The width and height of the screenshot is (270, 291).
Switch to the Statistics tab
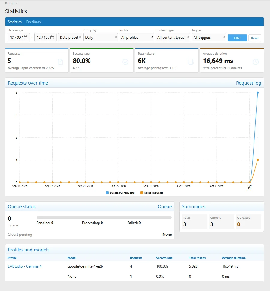pyautogui.click(x=14, y=22)
